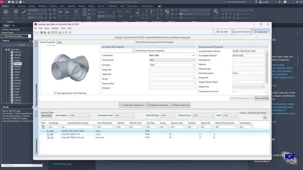303x170 pixels.
Task: Open the Catalogs menu in Spec Editor
Action: [55, 28]
